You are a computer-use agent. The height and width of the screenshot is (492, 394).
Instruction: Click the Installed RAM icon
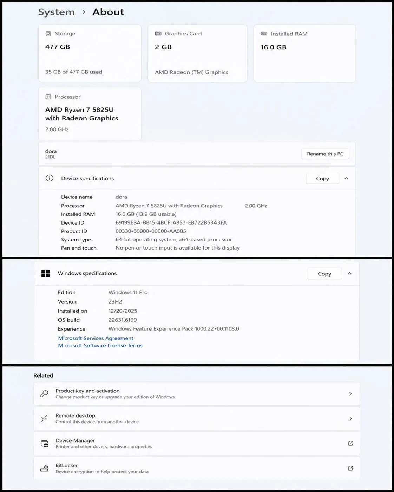tap(264, 34)
